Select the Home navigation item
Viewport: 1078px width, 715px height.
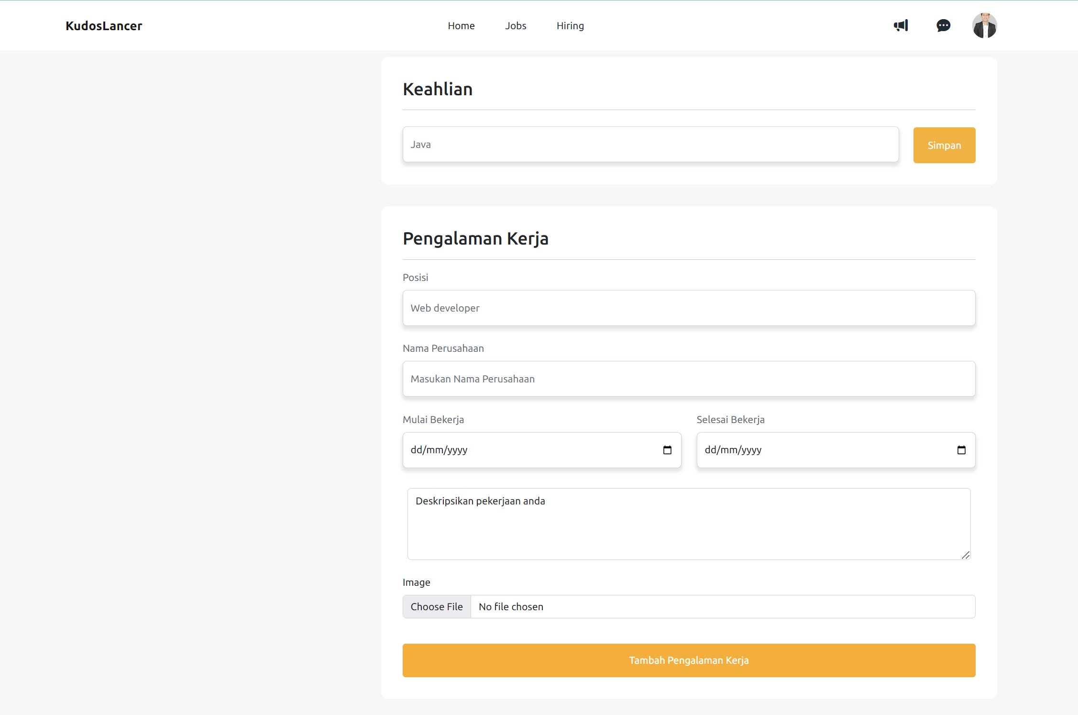click(x=461, y=25)
